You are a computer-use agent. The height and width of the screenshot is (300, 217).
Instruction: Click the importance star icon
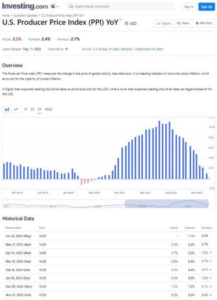[x=67, y=49]
